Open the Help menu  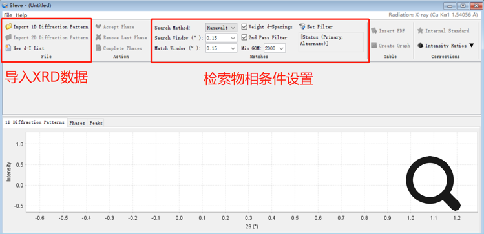coord(21,15)
